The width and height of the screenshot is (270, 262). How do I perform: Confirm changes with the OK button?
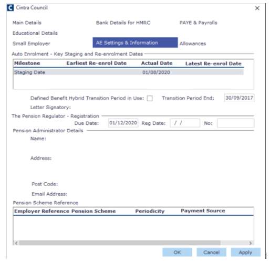coord(177,252)
